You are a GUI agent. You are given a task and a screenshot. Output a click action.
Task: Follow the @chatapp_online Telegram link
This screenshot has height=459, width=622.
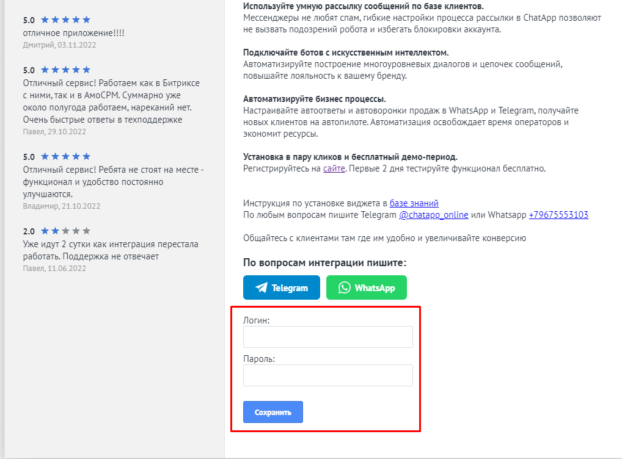point(433,215)
